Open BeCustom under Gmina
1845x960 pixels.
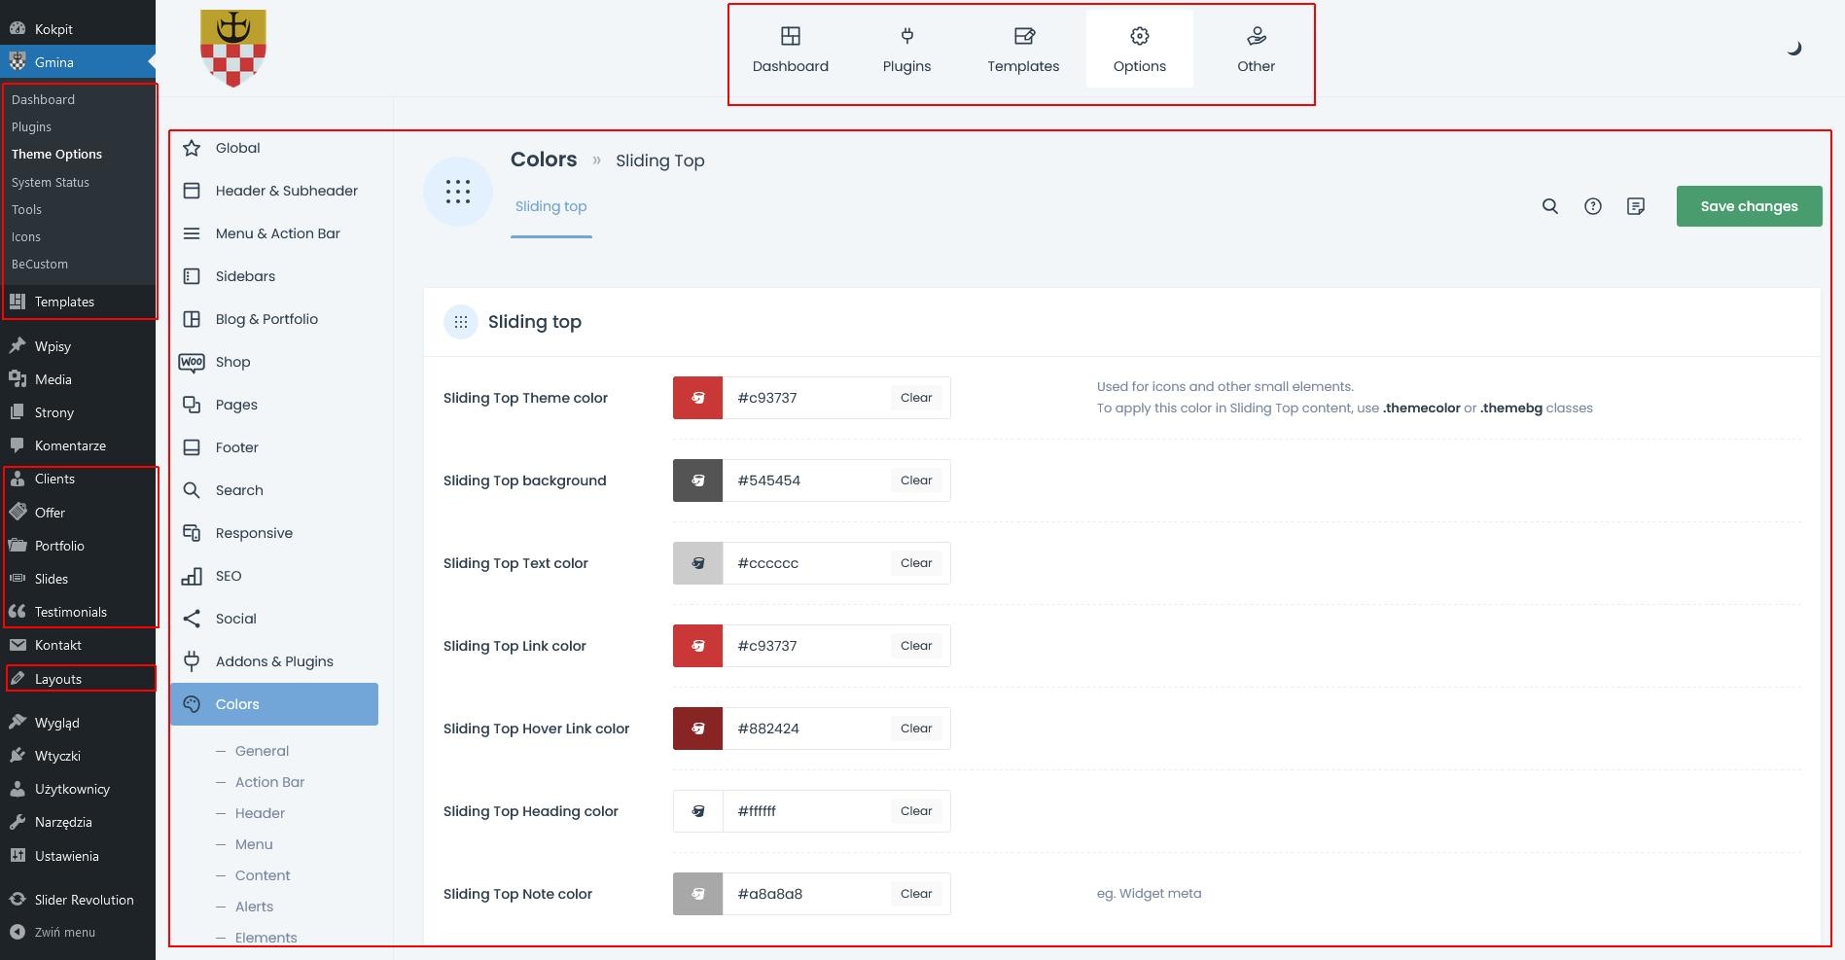tap(40, 264)
